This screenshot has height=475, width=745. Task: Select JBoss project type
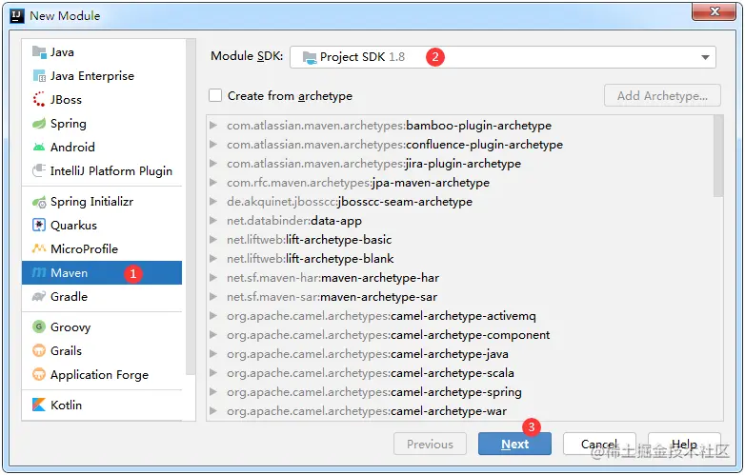pos(102,99)
